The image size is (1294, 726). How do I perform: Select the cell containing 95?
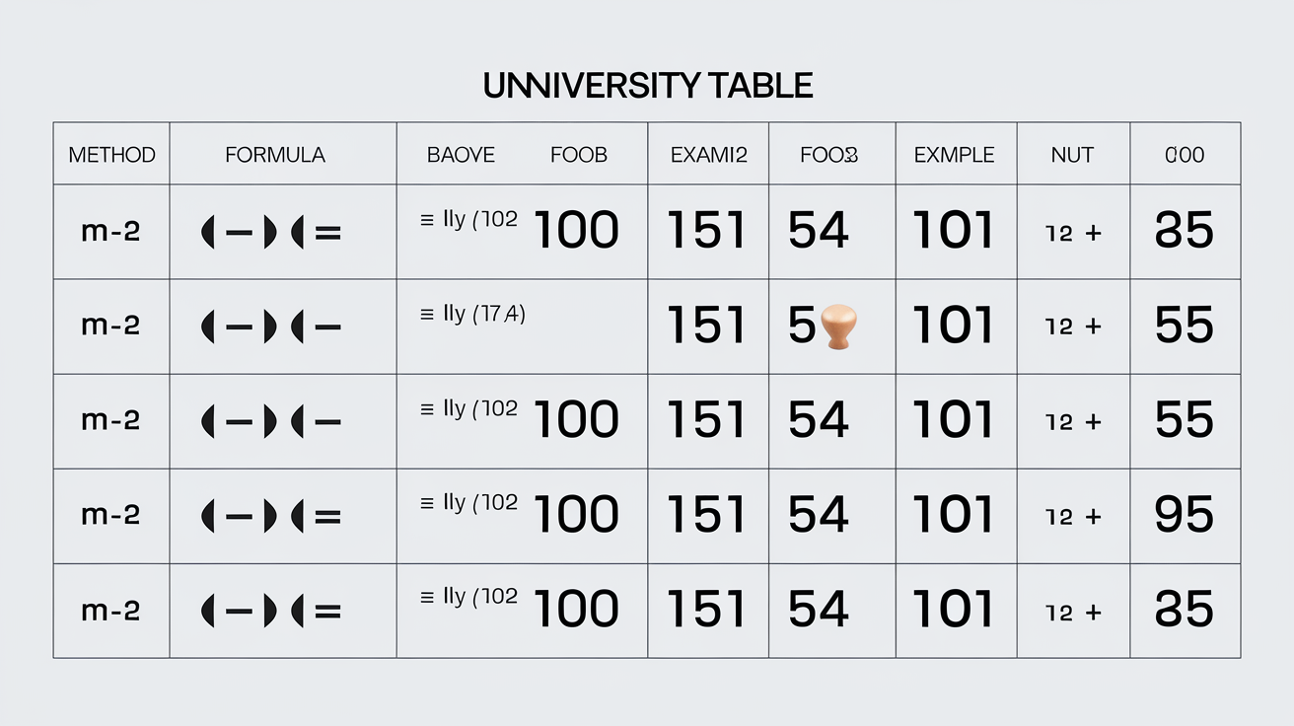pos(1185,515)
